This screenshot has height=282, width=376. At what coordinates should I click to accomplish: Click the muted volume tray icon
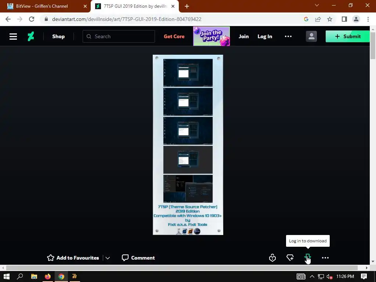pos(329,277)
